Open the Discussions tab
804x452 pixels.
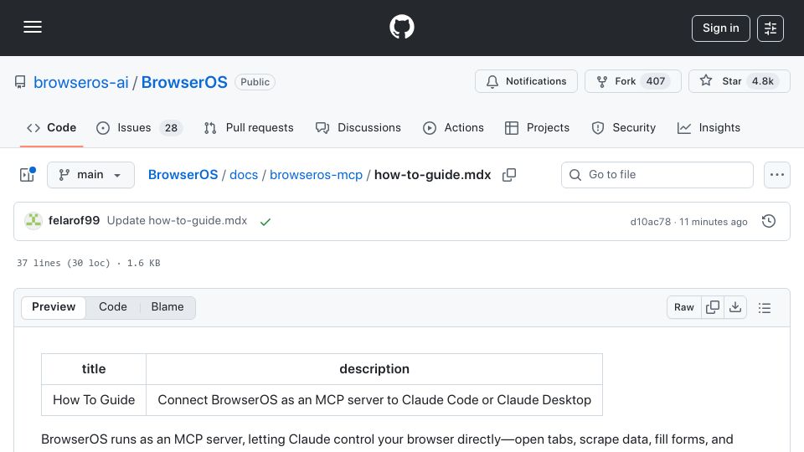(358, 127)
